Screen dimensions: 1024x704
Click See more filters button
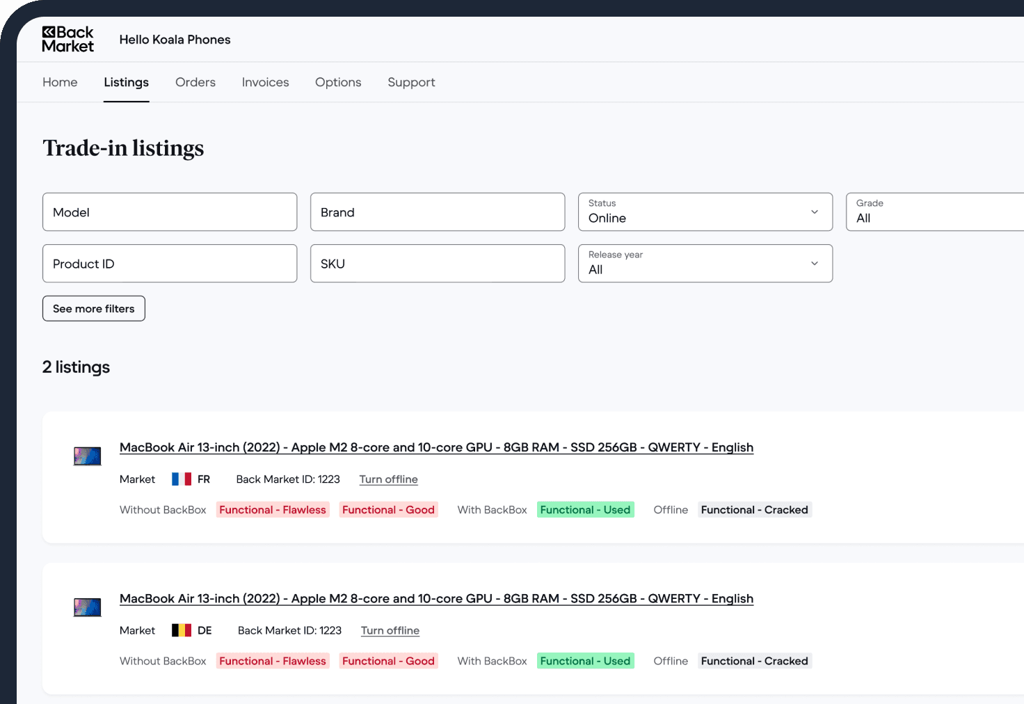94,309
